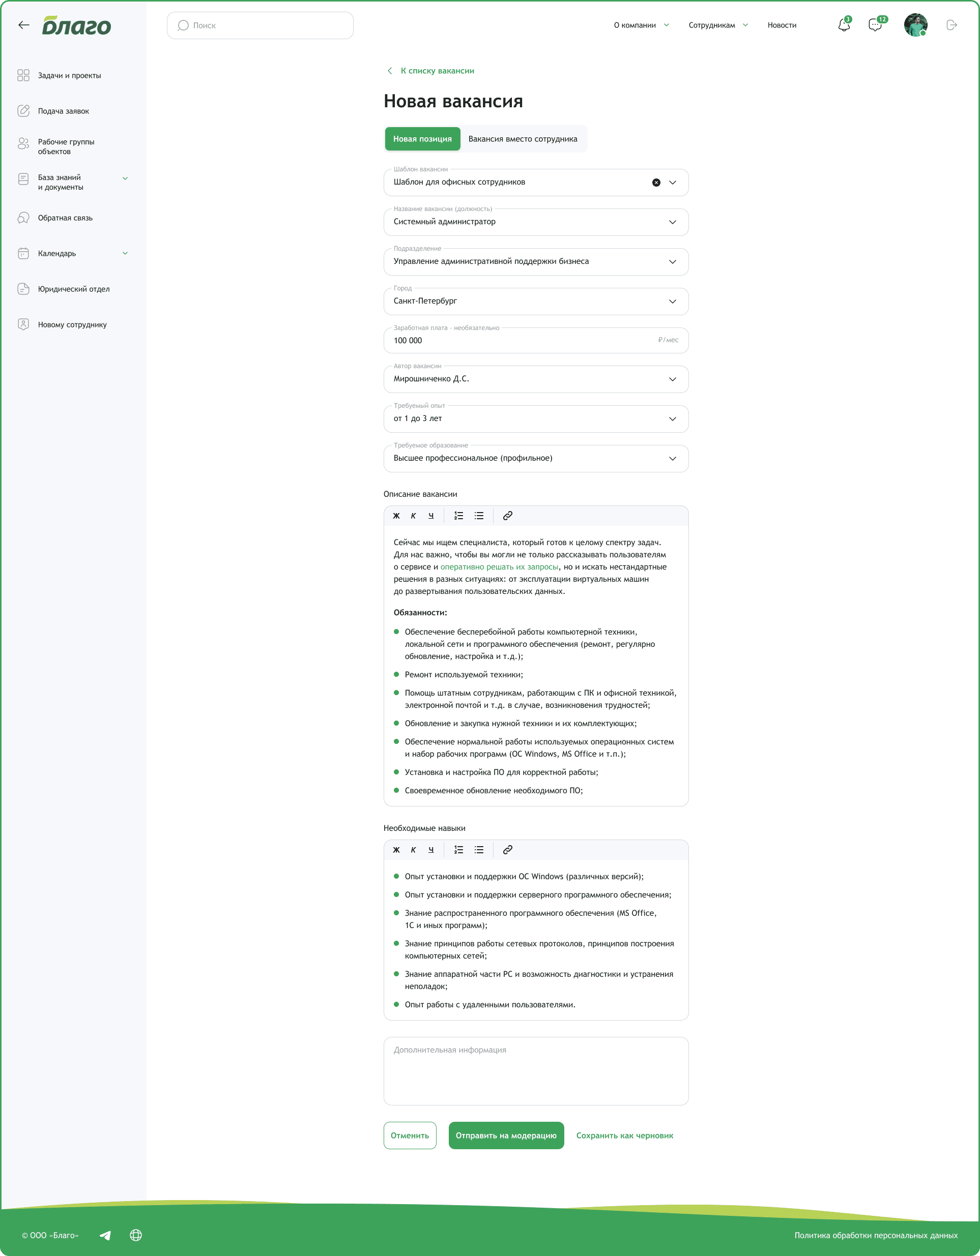Click the Поиск search field

click(x=260, y=25)
